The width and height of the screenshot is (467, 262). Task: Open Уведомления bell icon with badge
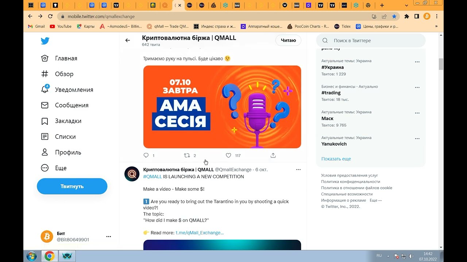[x=45, y=89]
